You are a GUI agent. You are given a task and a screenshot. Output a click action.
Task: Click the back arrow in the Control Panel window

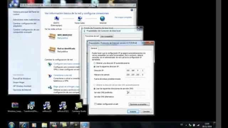click(11, 5)
